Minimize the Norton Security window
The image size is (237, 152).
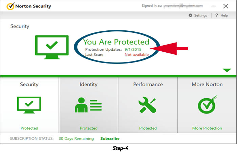214,6
